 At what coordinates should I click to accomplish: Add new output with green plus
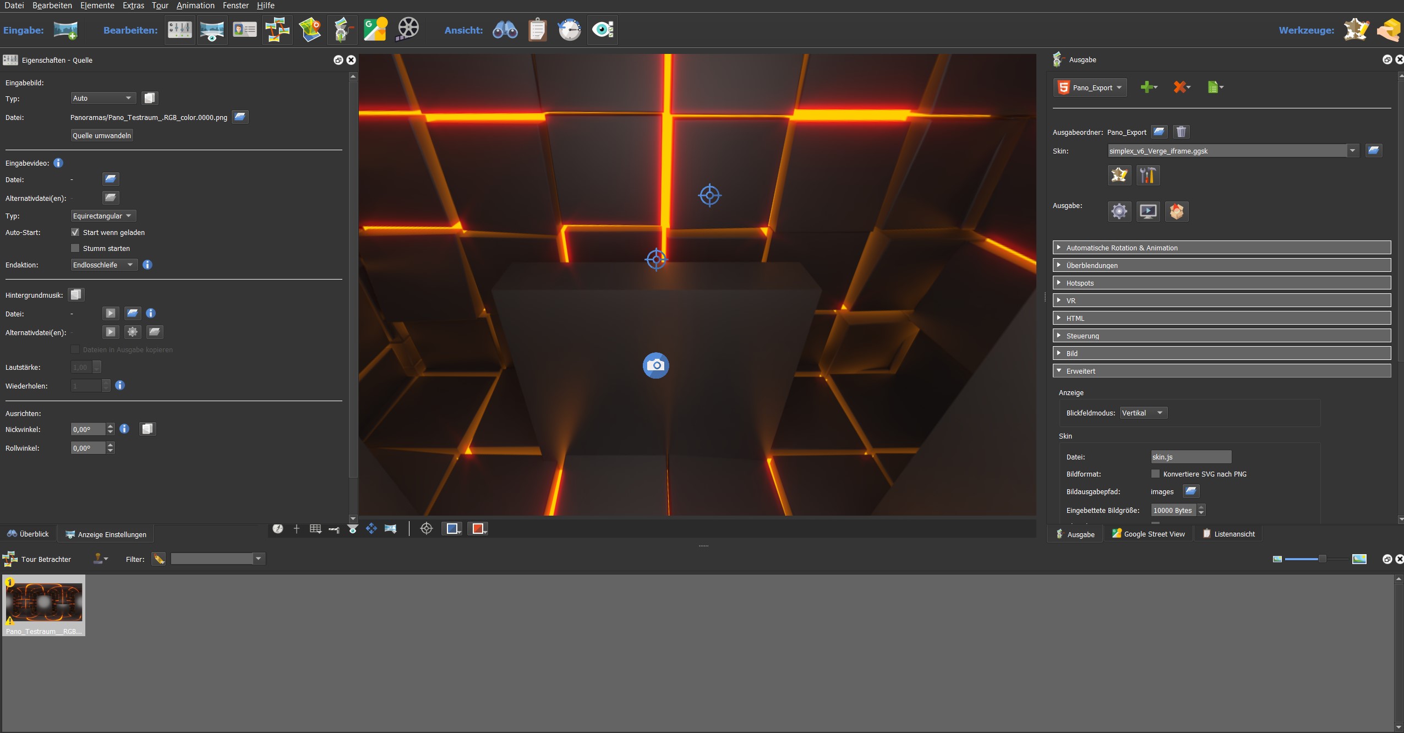(1148, 87)
